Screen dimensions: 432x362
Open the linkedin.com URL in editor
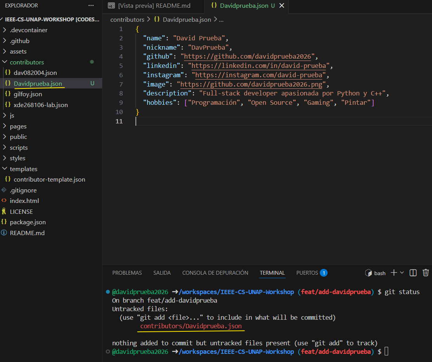click(x=259, y=66)
